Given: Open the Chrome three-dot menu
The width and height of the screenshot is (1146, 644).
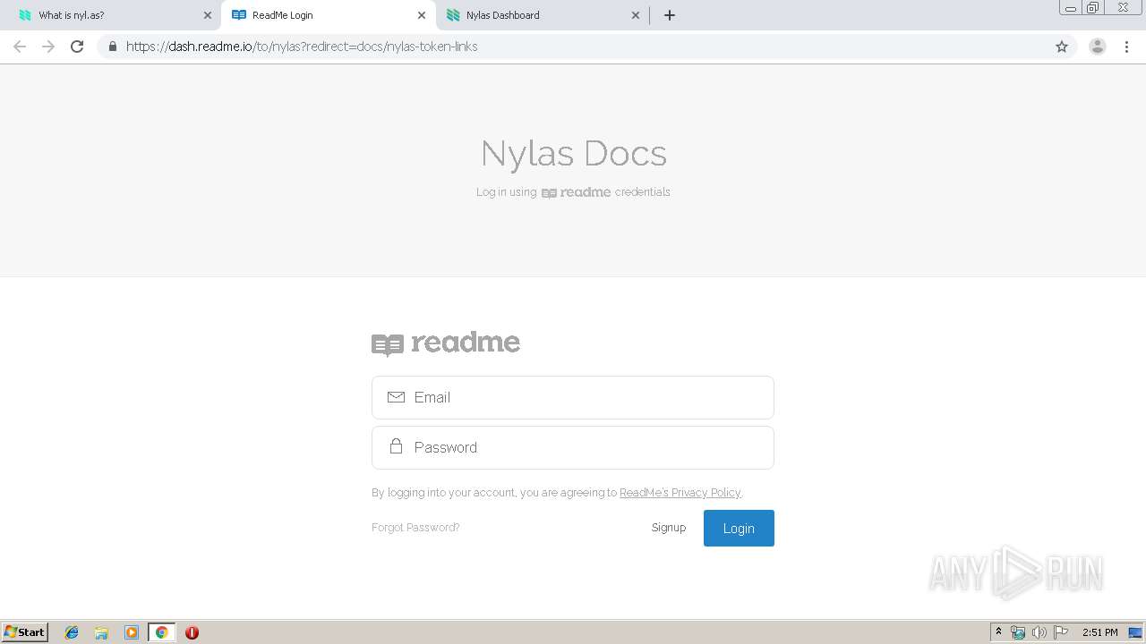Looking at the screenshot, I should click(x=1127, y=47).
